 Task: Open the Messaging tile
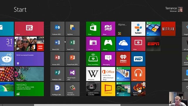point(108,59)
